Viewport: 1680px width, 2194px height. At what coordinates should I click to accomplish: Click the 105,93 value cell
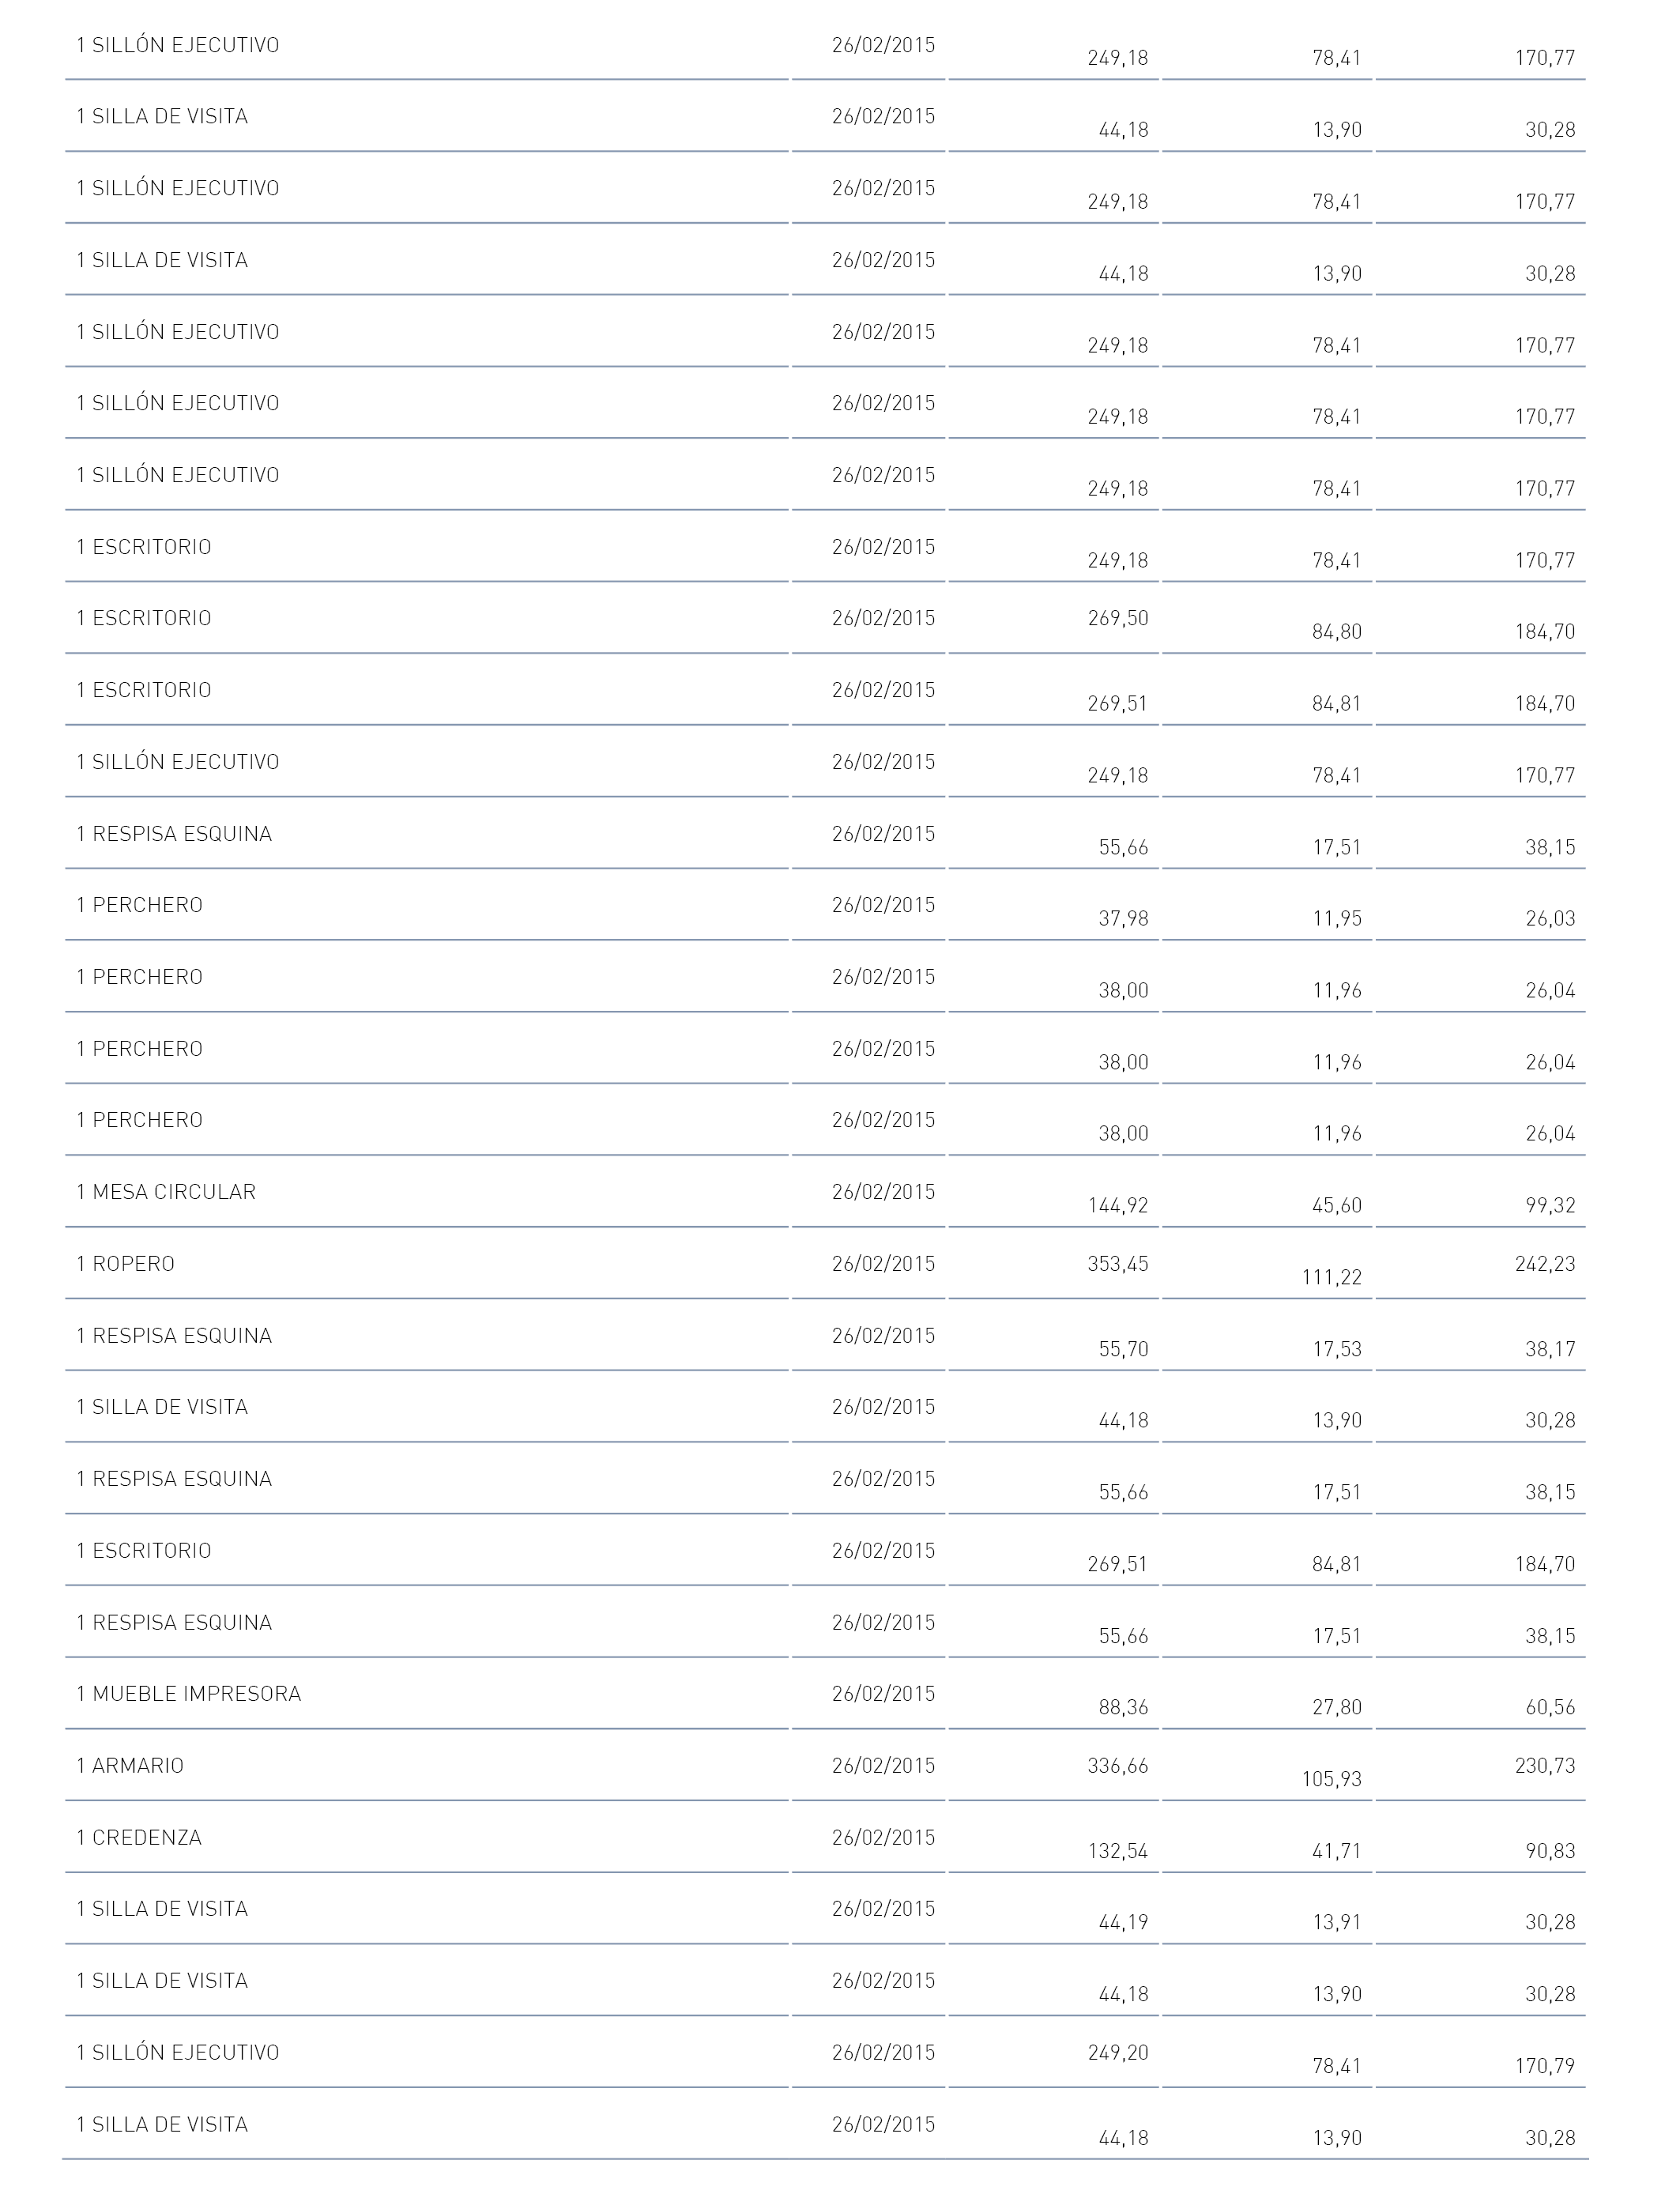(x=1332, y=1780)
